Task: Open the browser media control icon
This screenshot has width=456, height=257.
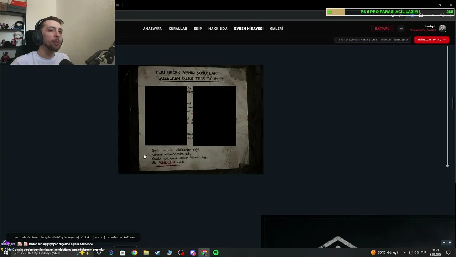Action: [x=434, y=15]
